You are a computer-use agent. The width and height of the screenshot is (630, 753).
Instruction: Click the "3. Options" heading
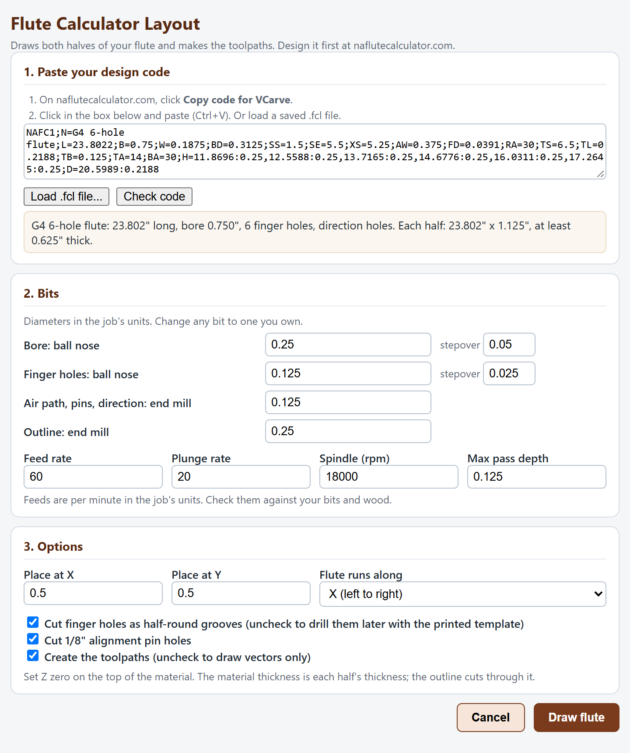(x=53, y=547)
